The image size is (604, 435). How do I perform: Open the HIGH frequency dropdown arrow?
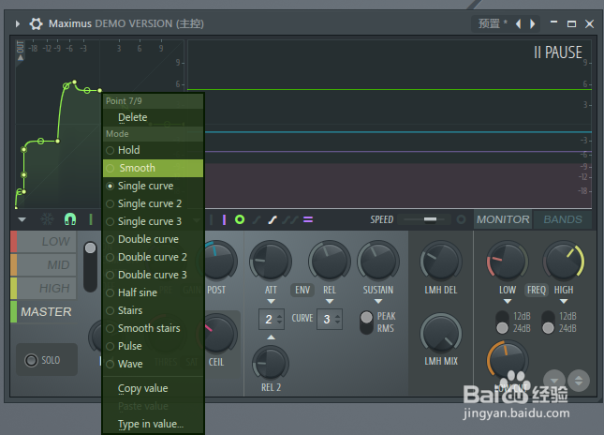pyautogui.click(x=564, y=301)
